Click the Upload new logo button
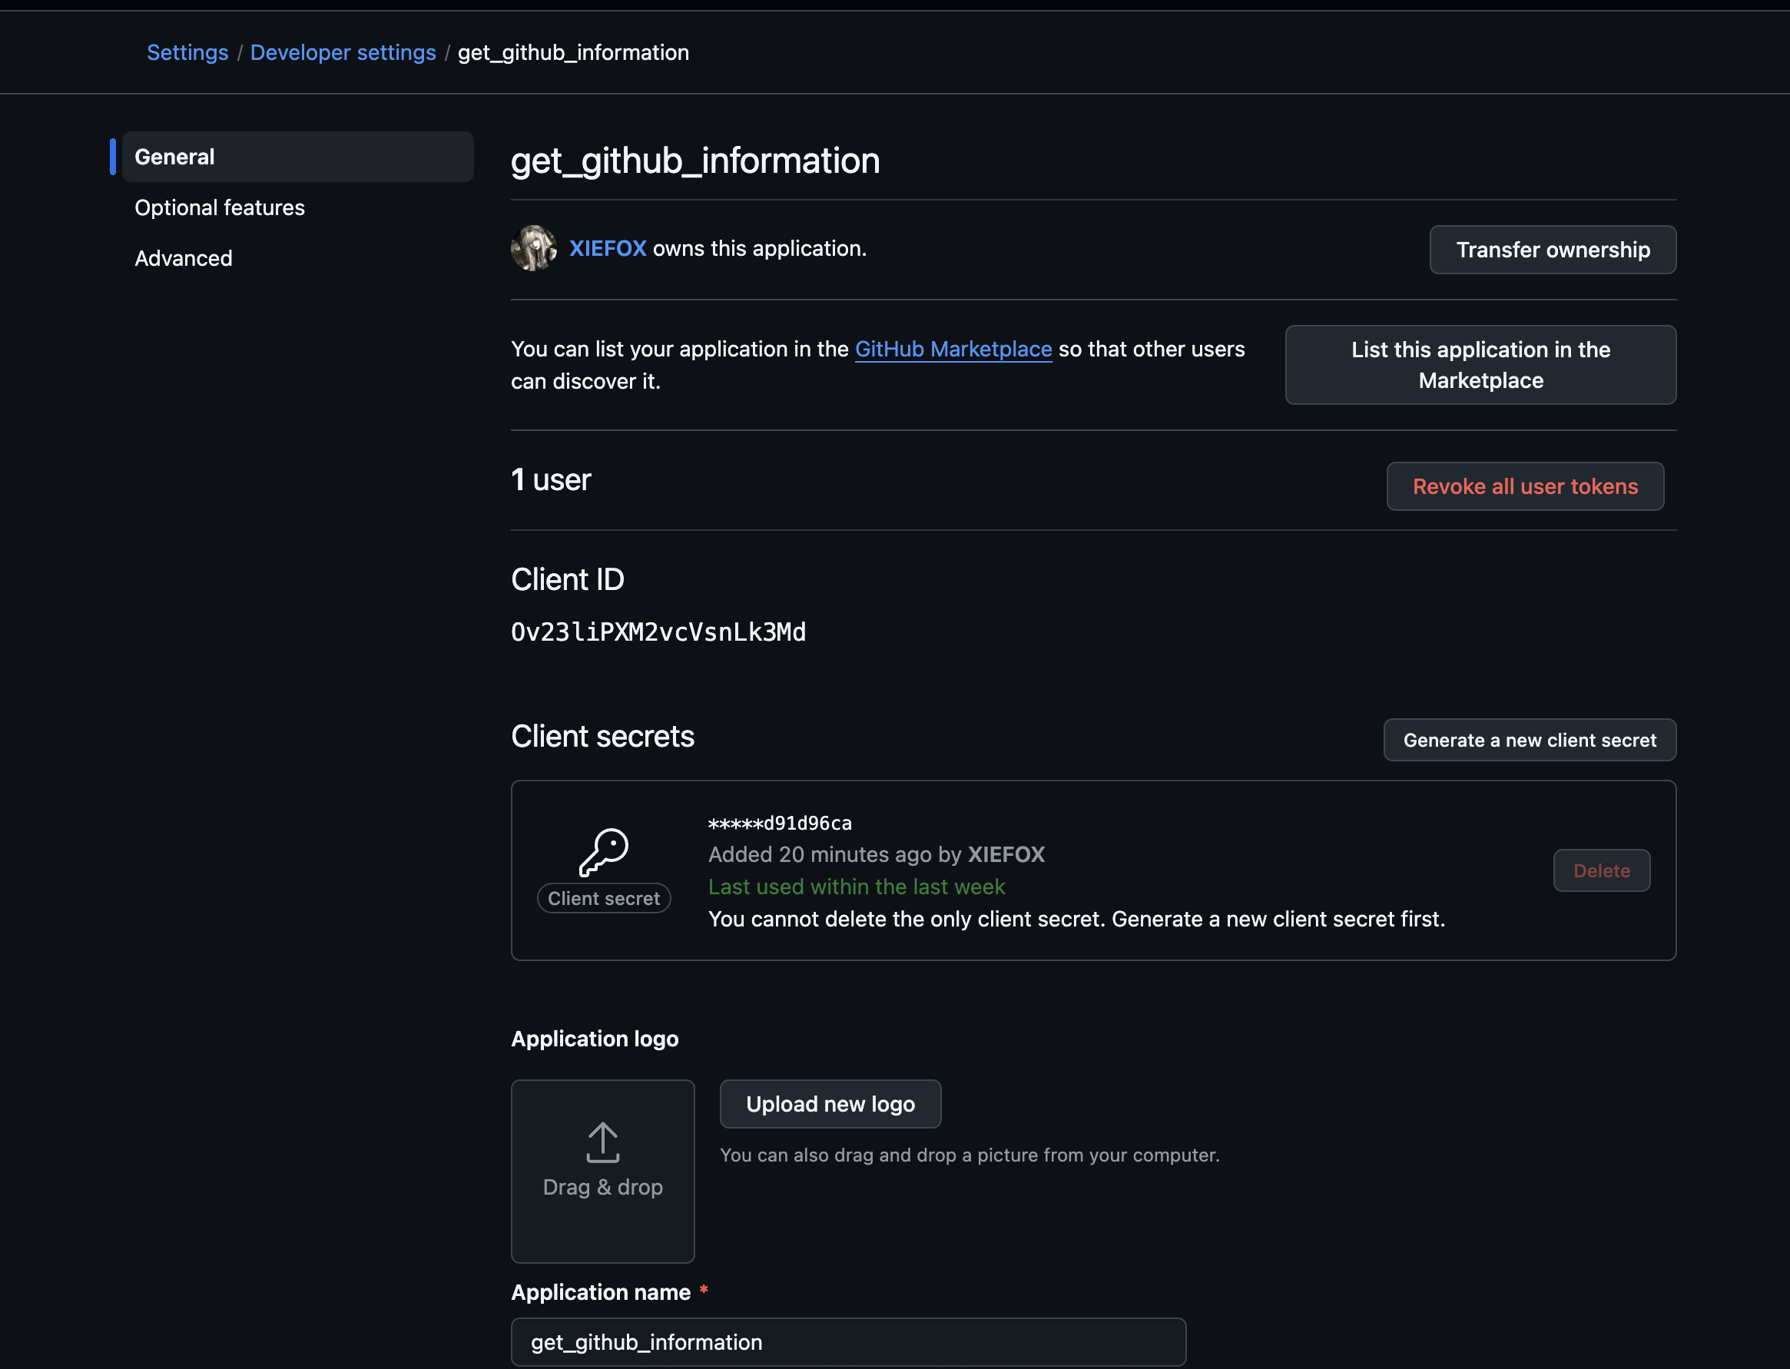This screenshot has height=1369, width=1790. point(830,1104)
